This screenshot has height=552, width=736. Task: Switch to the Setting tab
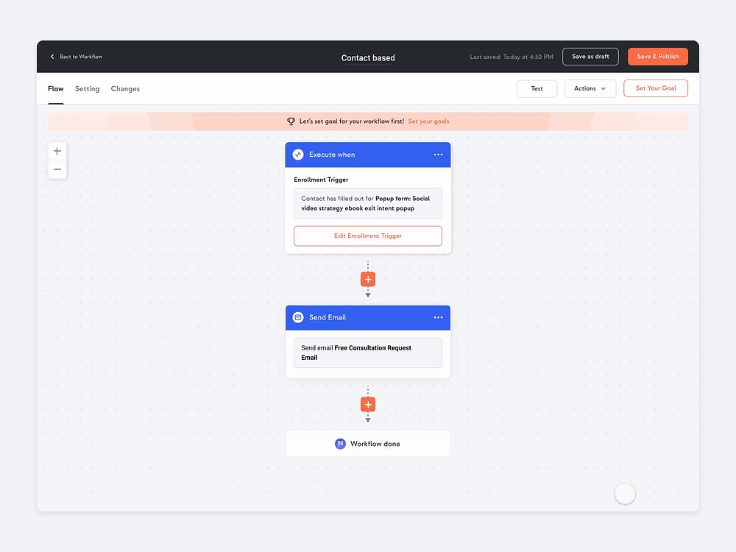[x=87, y=88]
